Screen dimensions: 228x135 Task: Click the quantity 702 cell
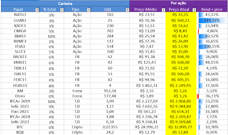coord(110,31)
